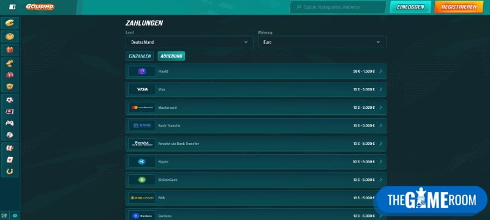Open the help question mark icon

[x=15, y=215]
